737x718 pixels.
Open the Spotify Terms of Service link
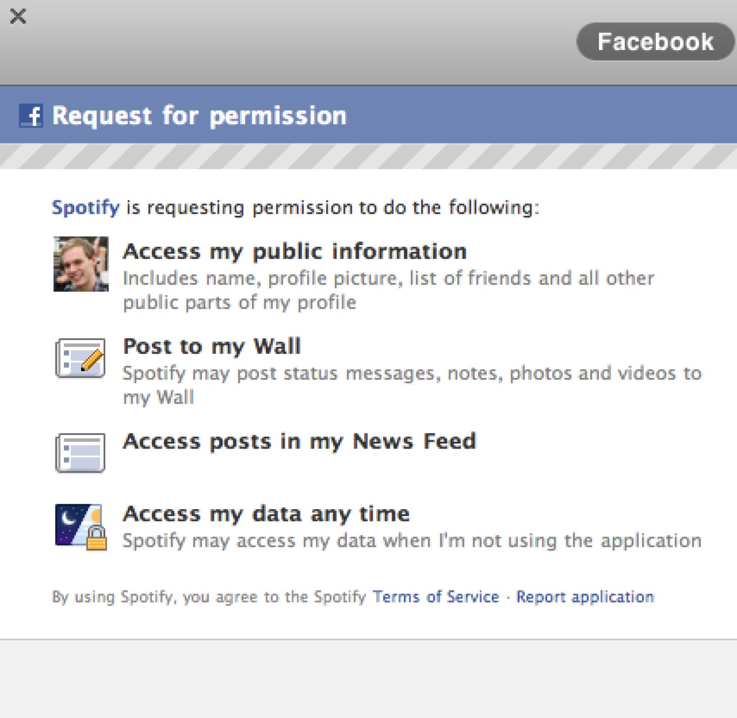[436, 597]
